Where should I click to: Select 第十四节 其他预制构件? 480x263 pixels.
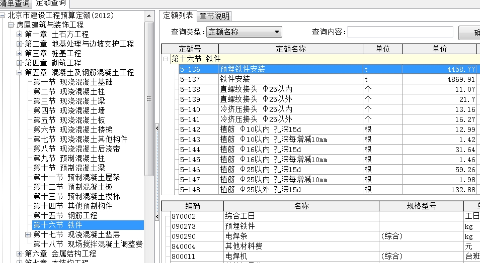point(73,206)
